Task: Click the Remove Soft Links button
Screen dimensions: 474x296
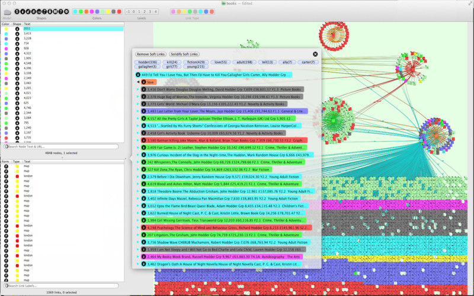Action: tap(150, 54)
